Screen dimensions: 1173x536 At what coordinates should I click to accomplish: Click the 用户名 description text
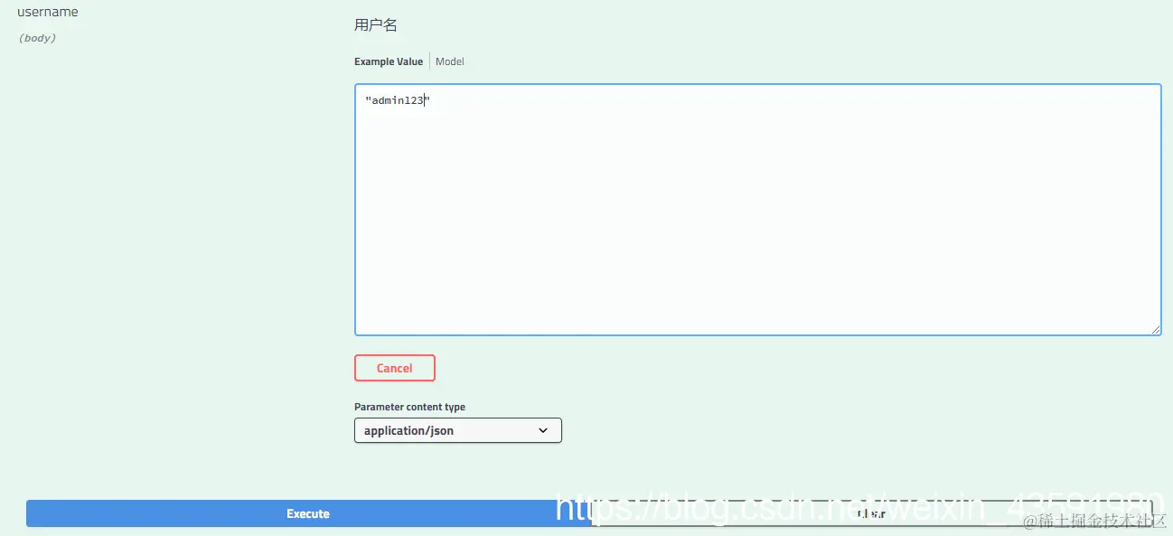(x=376, y=25)
